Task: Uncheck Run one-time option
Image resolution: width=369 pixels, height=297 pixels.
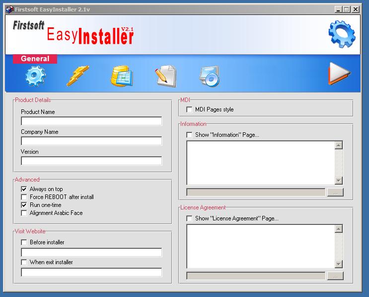Action: 24,205
